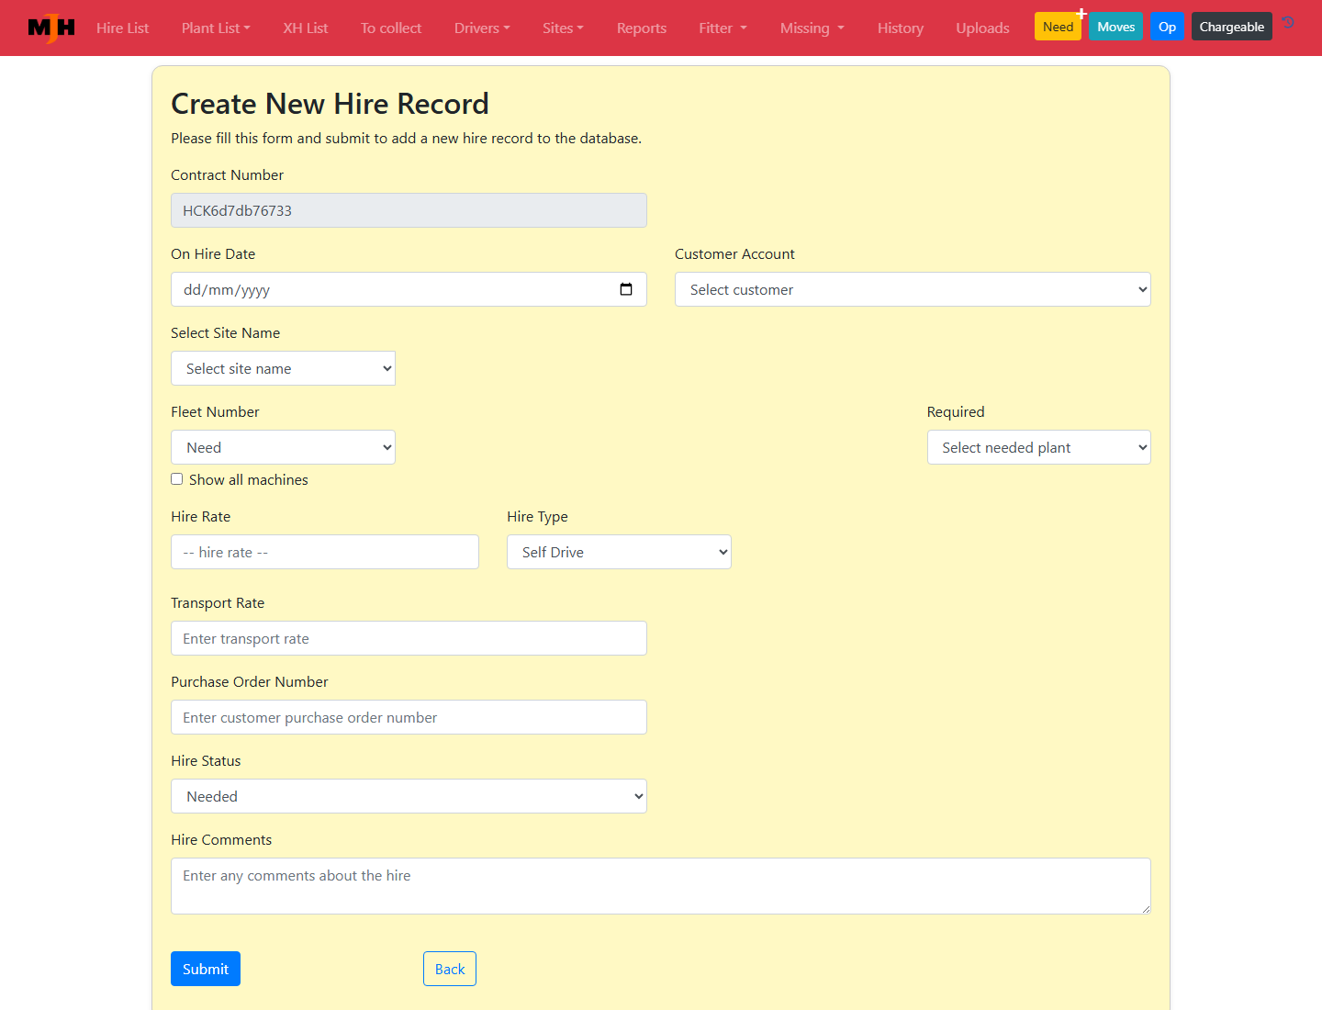Open the Fitter navbar dropdown
The image size is (1322, 1010).
[723, 28]
